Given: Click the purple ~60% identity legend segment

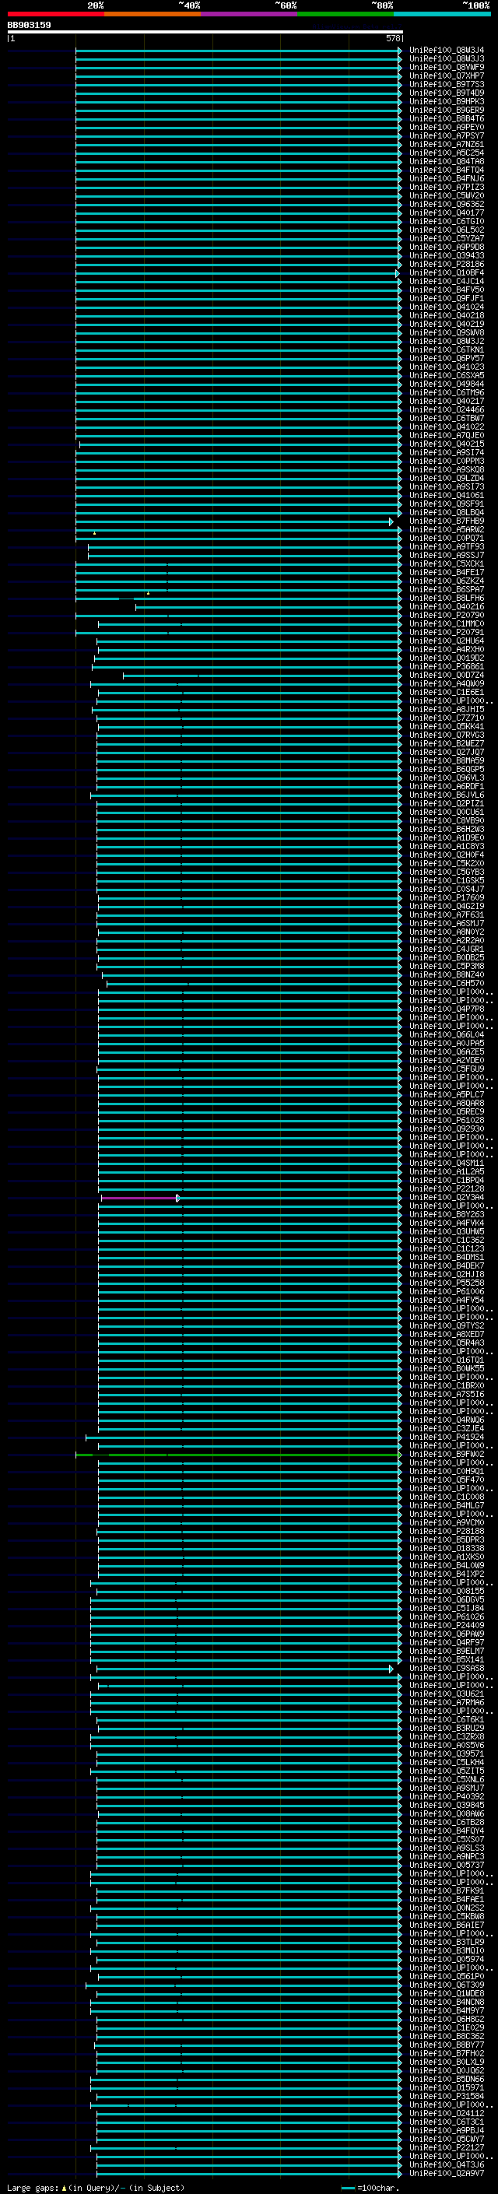Looking at the screenshot, I should pos(248,14).
